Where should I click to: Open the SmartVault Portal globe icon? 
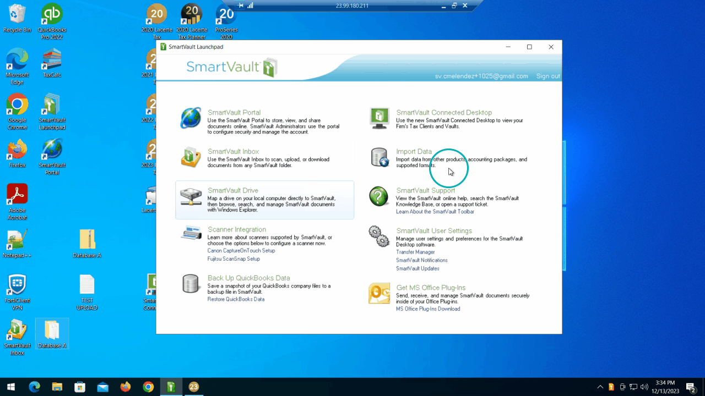click(191, 118)
